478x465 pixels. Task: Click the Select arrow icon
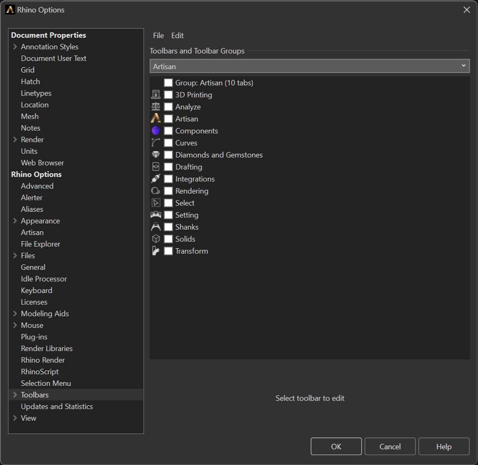(156, 203)
